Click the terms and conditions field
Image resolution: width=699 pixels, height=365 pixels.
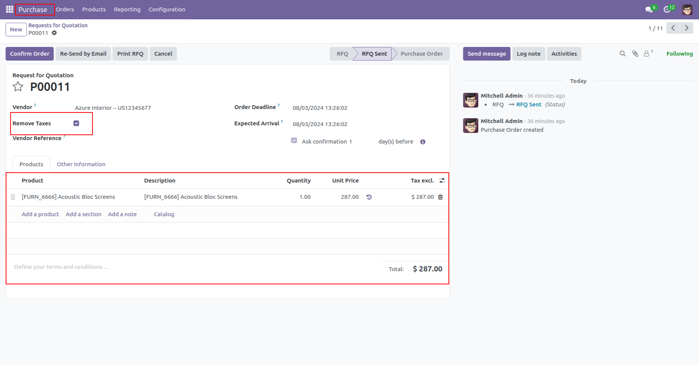[60, 267]
